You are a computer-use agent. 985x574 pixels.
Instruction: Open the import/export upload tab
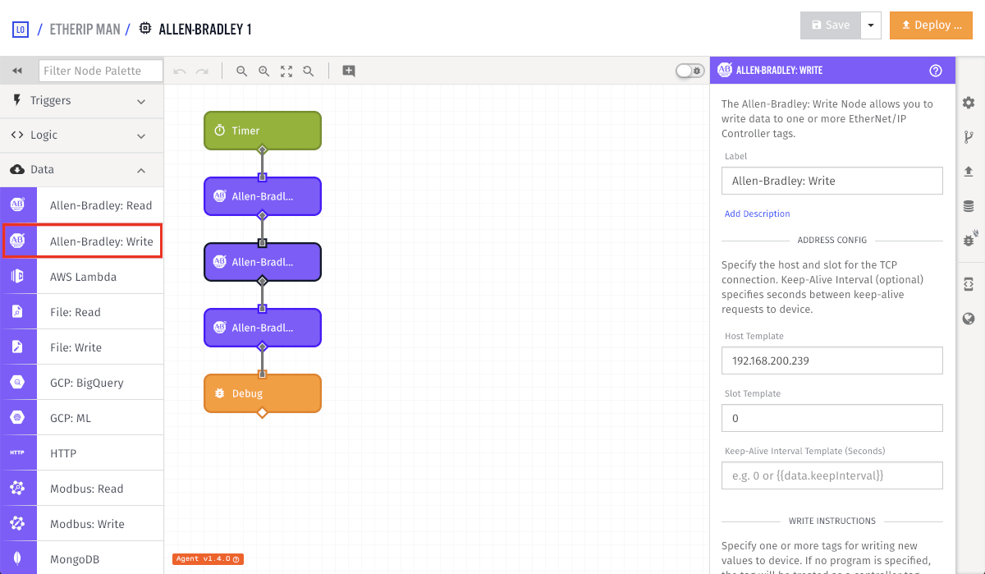[x=969, y=172]
